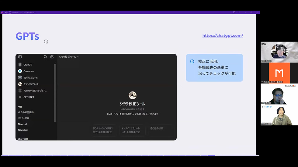The width and height of the screenshot is (298, 167).
Task: Toggle the ChatGPT sidebar panel icon
Action: (20, 57)
